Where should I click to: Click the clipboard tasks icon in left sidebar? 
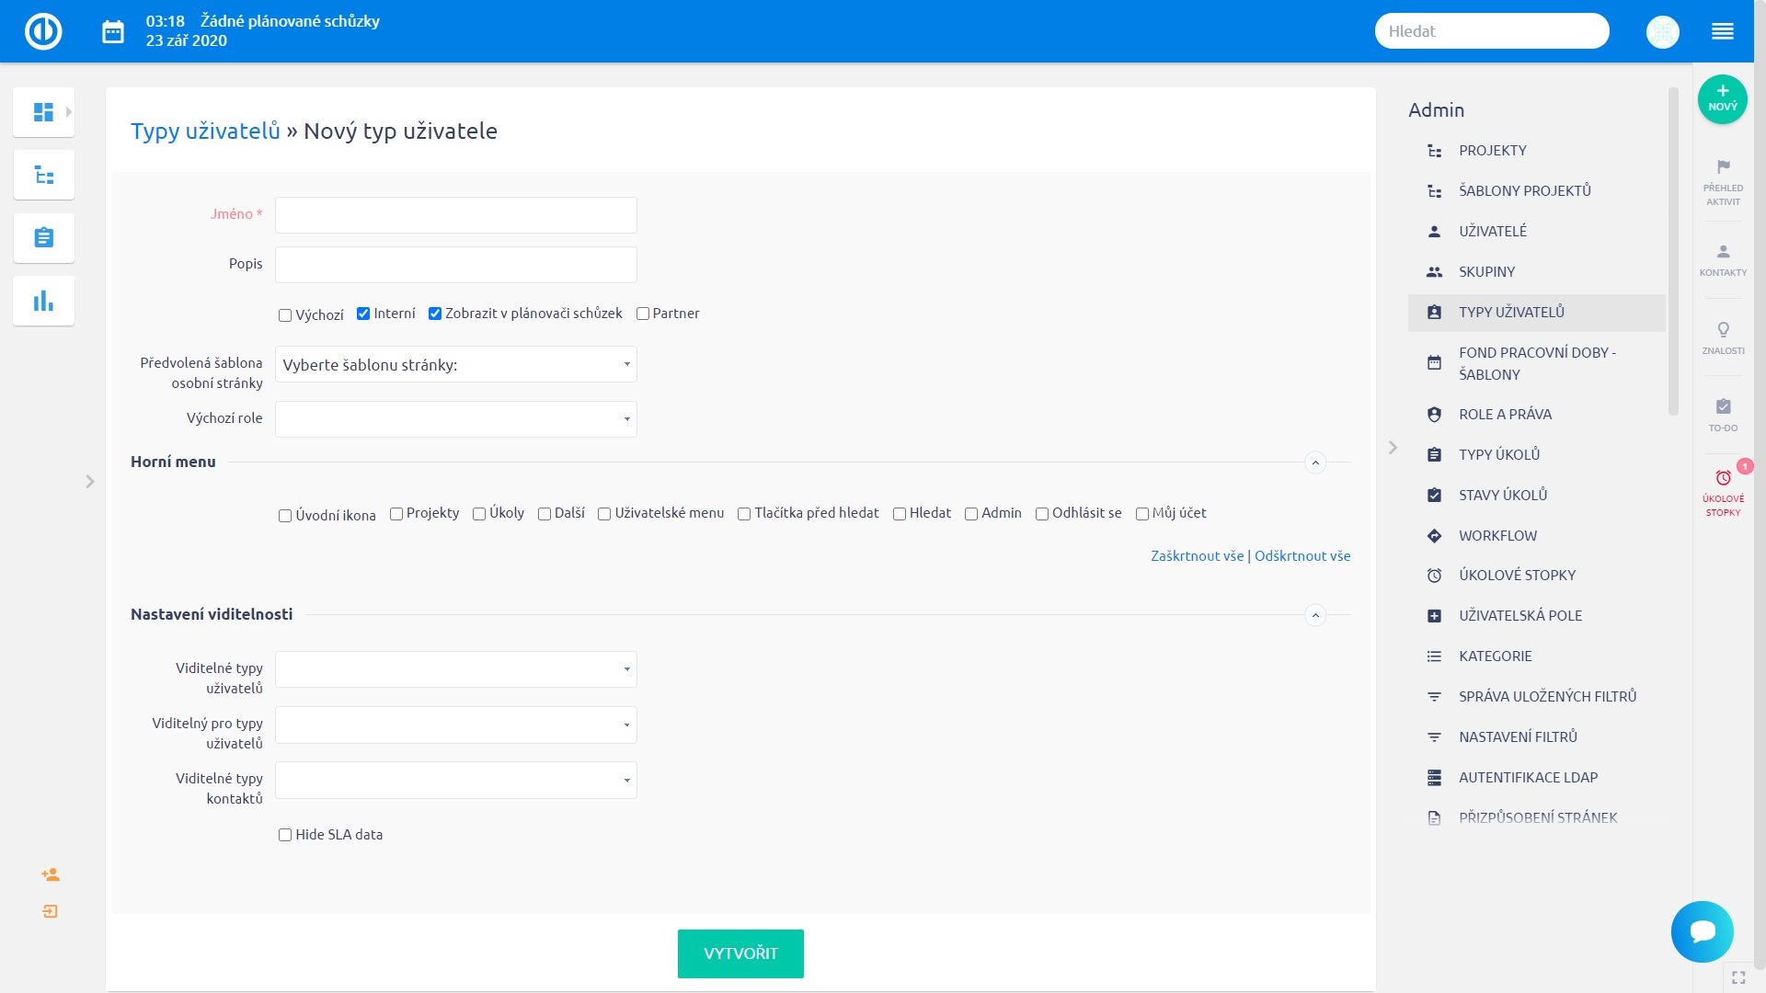point(43,238)
